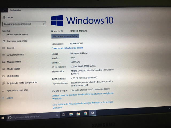171x128 pixels.
Task: Open Política de Privacidade link
Action: (x=83, y=105)
